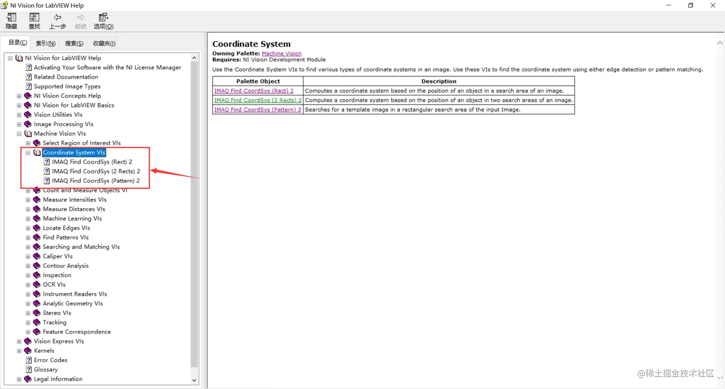Click the page icon of Error Codes
Screen dimensions: 725x389
pos(29,360)
